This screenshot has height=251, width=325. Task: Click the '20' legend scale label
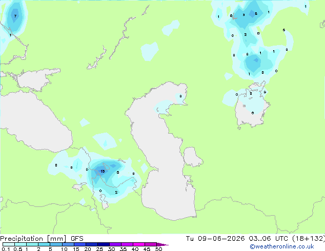point(88,249)
